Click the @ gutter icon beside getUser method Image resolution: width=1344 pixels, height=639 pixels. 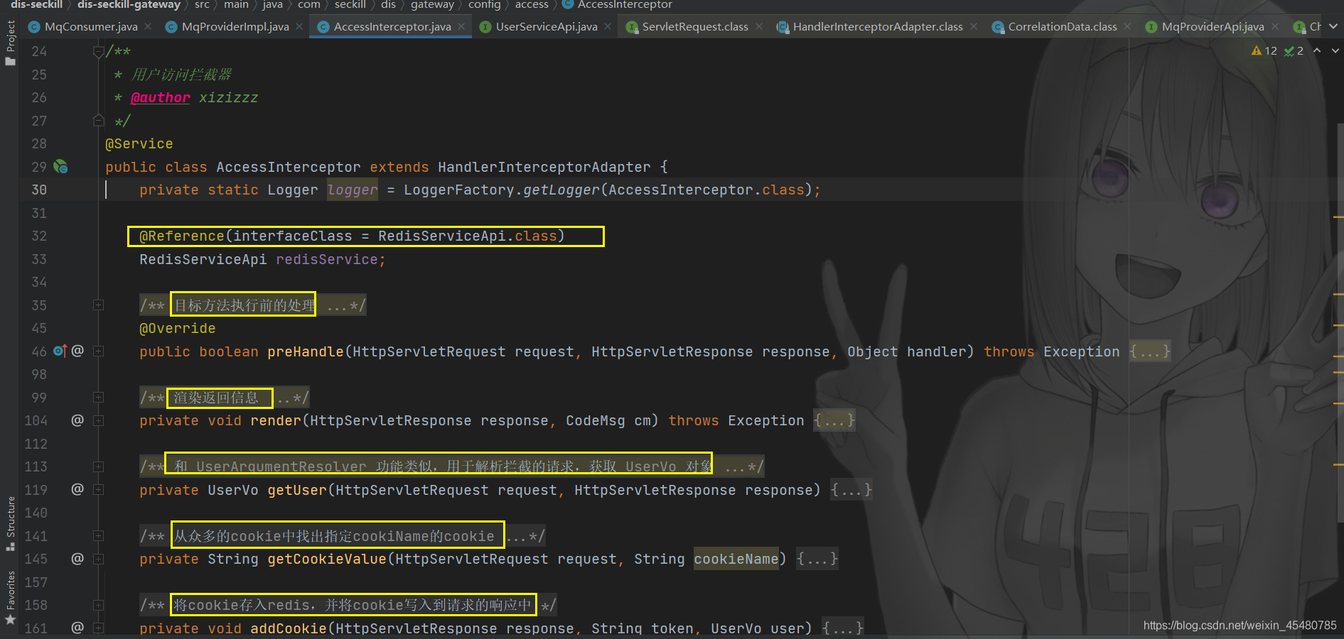[77, 489]
